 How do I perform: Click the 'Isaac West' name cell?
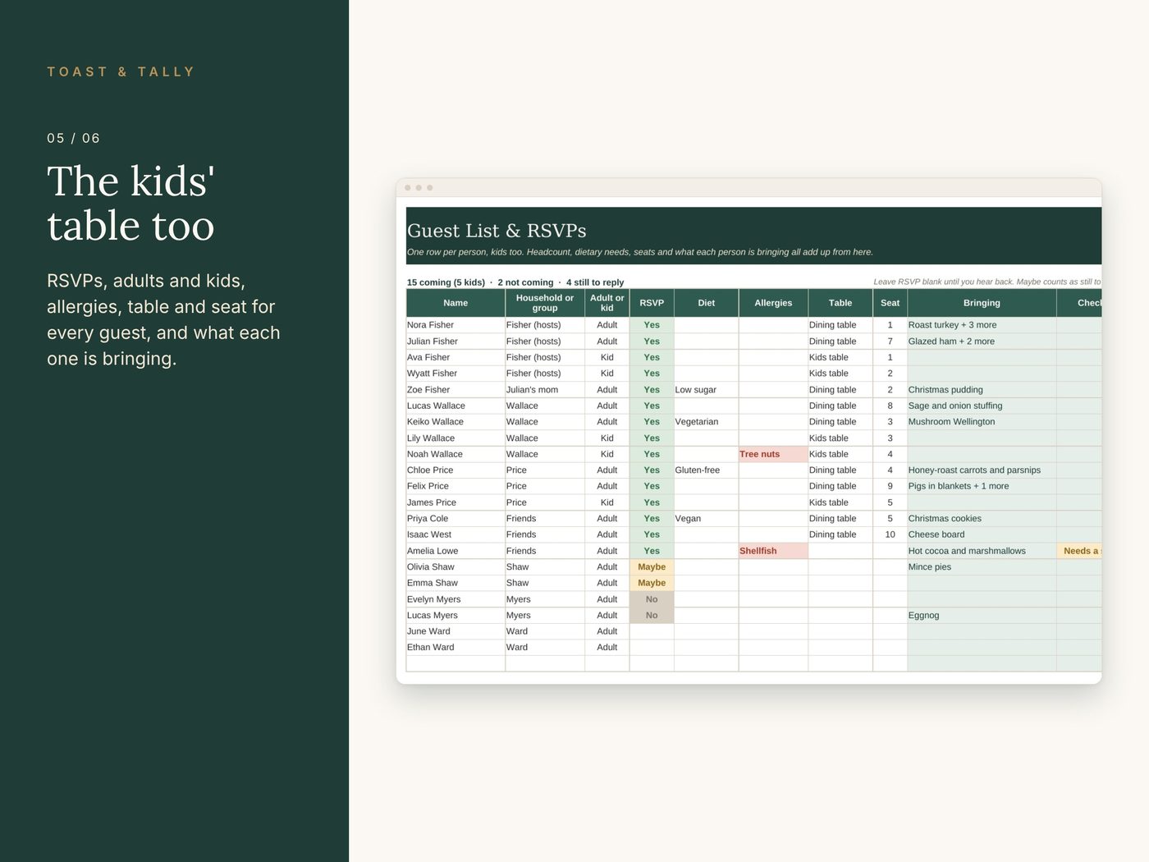455,534
